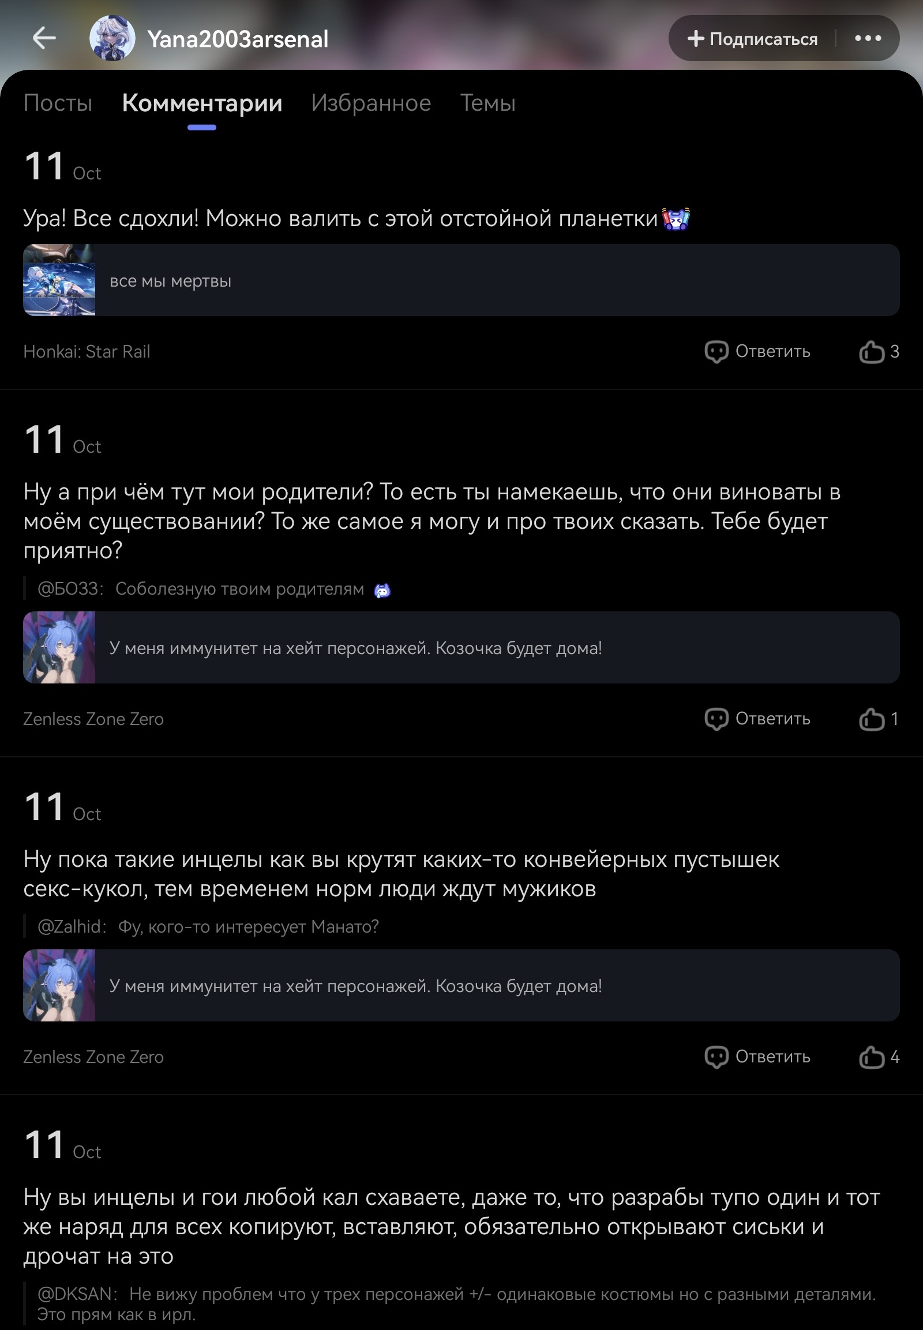Switch to the Избранное tab
The height and width of the screenshot is (1330, 923).
pos(371,103)
